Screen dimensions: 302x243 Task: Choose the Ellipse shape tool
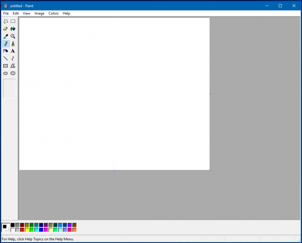(5, 73)
